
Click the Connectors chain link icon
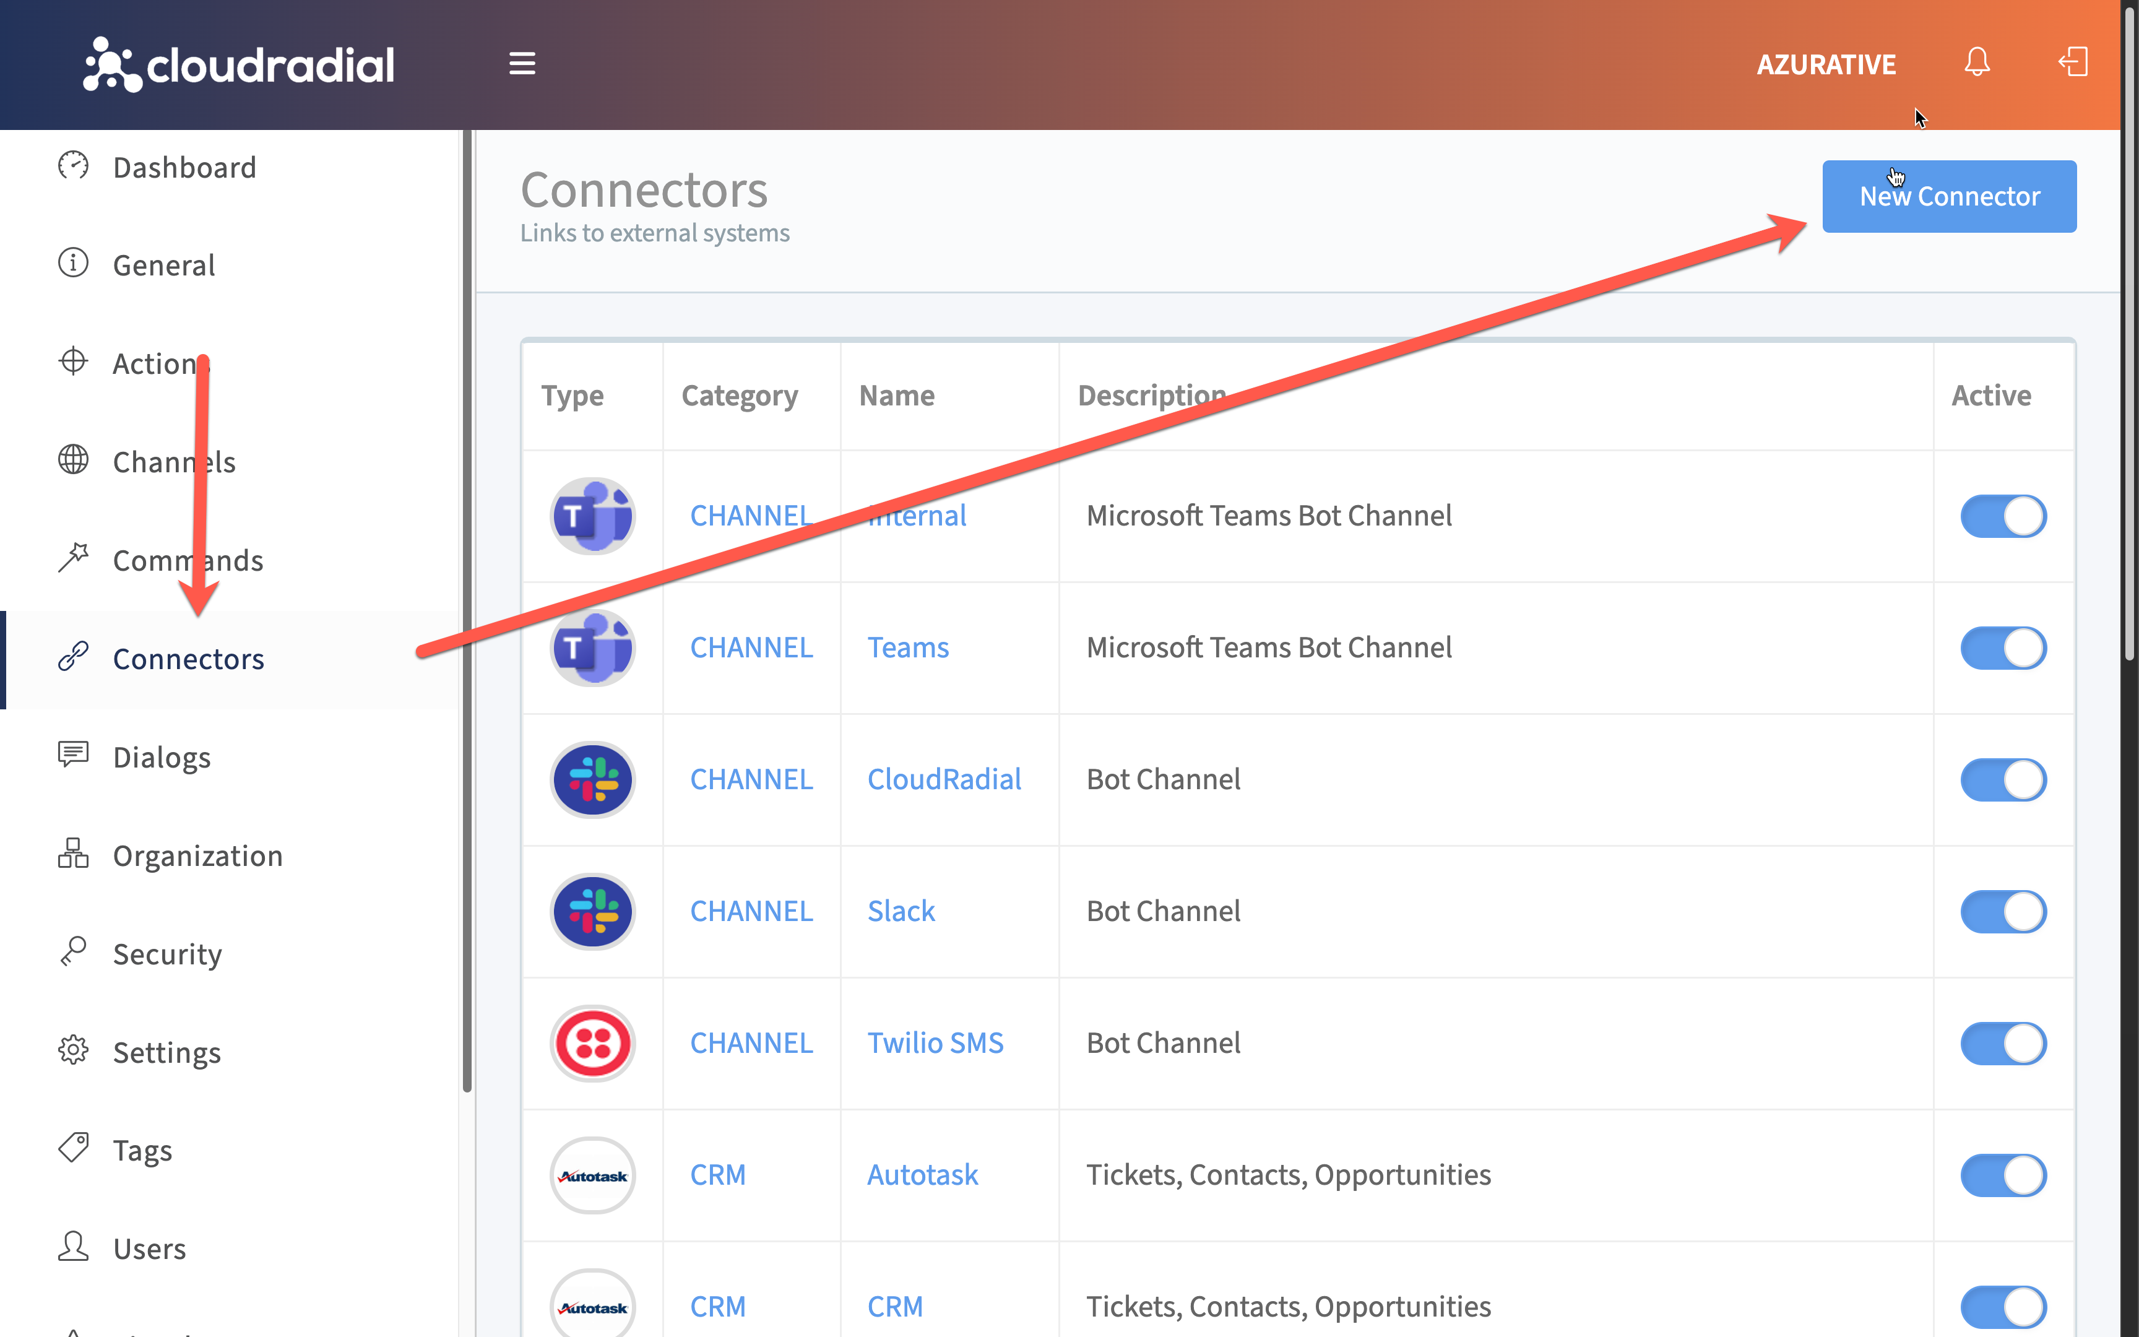pos(74,657)
